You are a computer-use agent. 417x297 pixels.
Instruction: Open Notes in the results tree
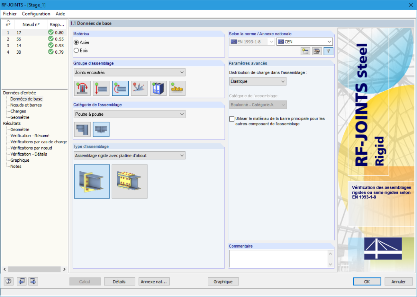tap(16, 167)
